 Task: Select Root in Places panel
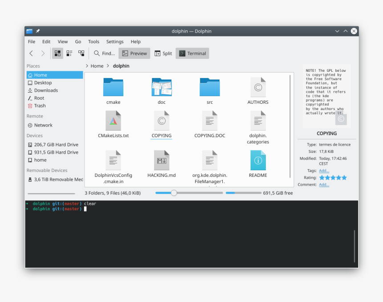(x=55, y=98)
